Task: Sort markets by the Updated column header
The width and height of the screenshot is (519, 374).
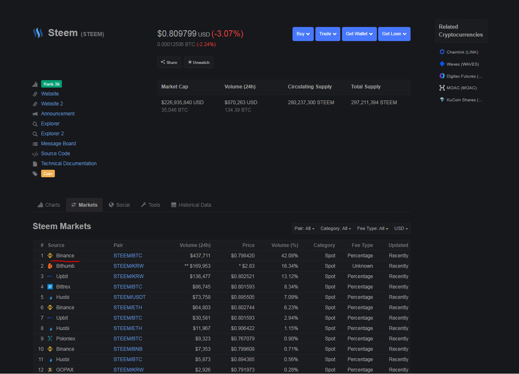Action: [x=398, y=245]
